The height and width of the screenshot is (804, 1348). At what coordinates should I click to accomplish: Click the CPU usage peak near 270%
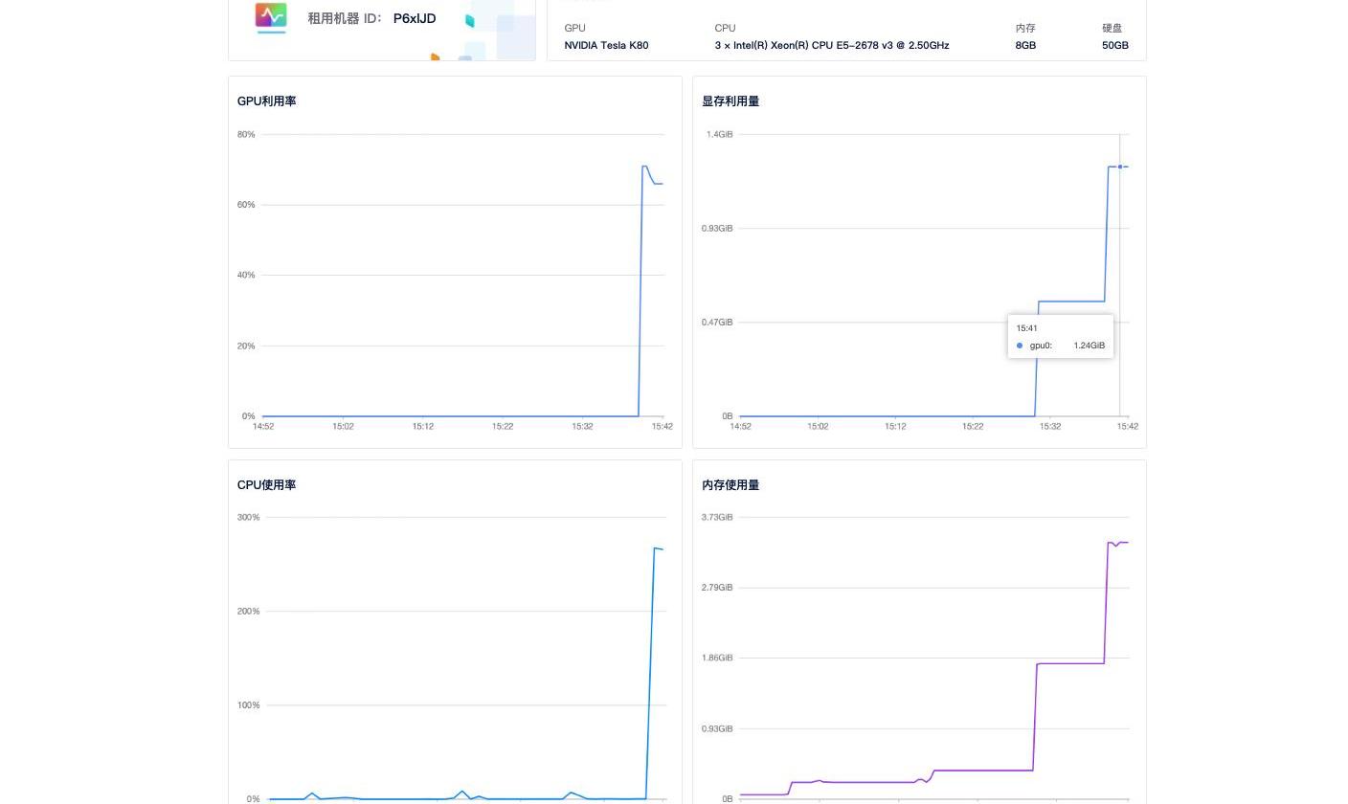tap(656, 548)
